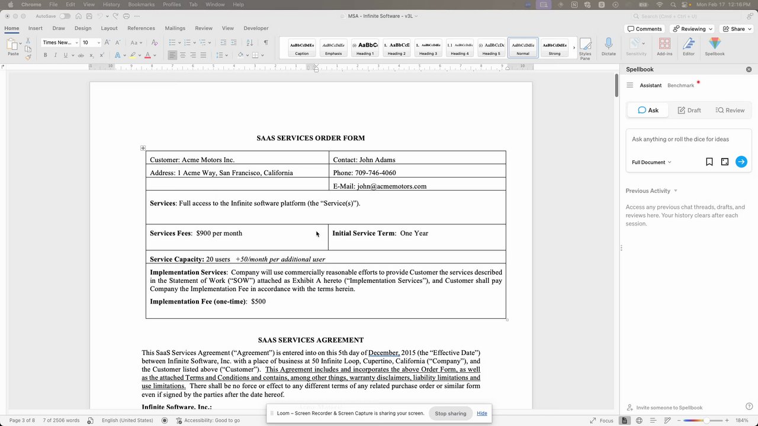Click the highlighter text highlight color

click(x=133, y=55)
